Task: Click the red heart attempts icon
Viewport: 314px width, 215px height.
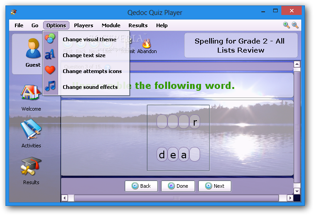Action: [50, 70]
